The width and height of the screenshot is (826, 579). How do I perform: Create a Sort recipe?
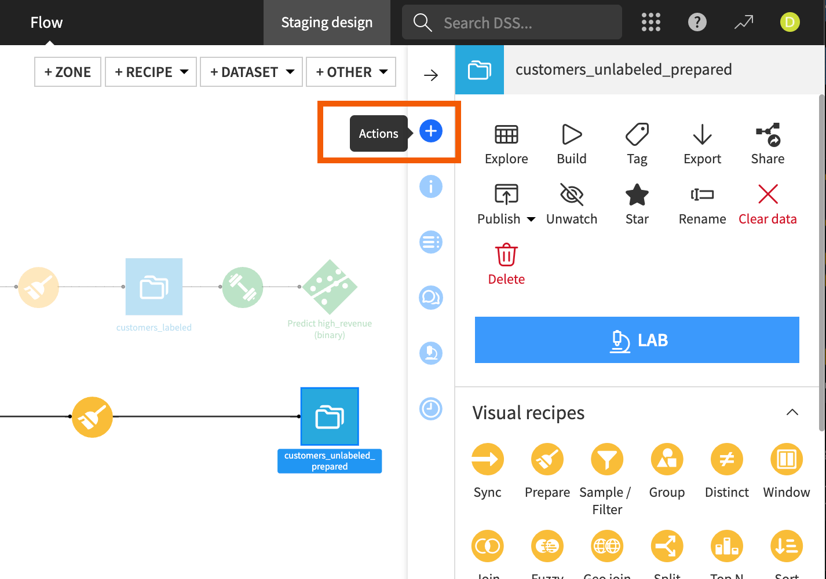pyautogui.click(x=787, y=546)
